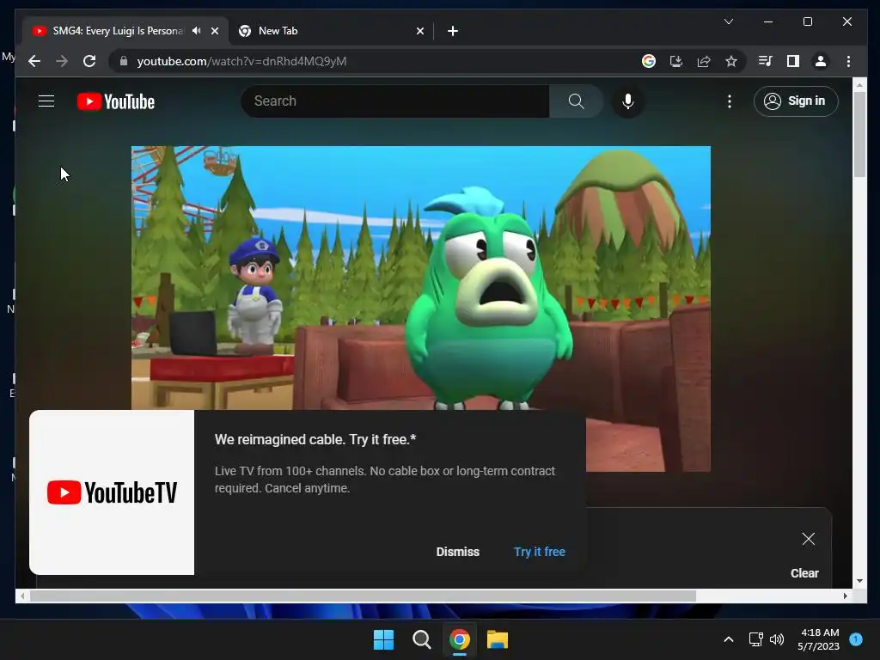880x660 pixels.
Task: Expand tab search chevron
Action: (x=729, y=21)
